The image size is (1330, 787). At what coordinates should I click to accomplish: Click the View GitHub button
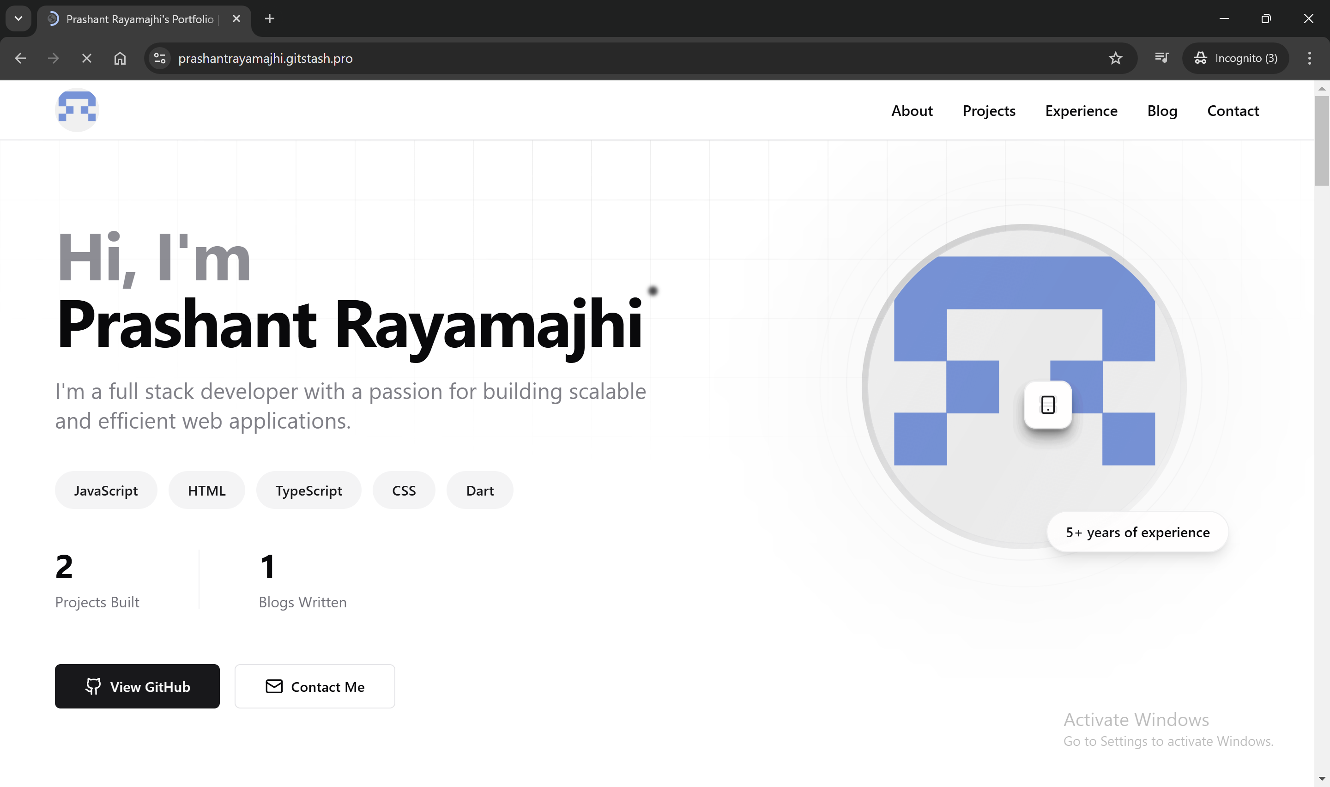pyautogui.click(x=137, y=686)
